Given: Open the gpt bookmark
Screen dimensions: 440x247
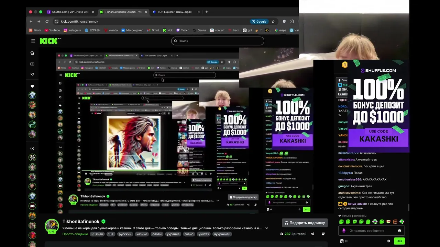Looking at the screenshot, I should 247,30.
